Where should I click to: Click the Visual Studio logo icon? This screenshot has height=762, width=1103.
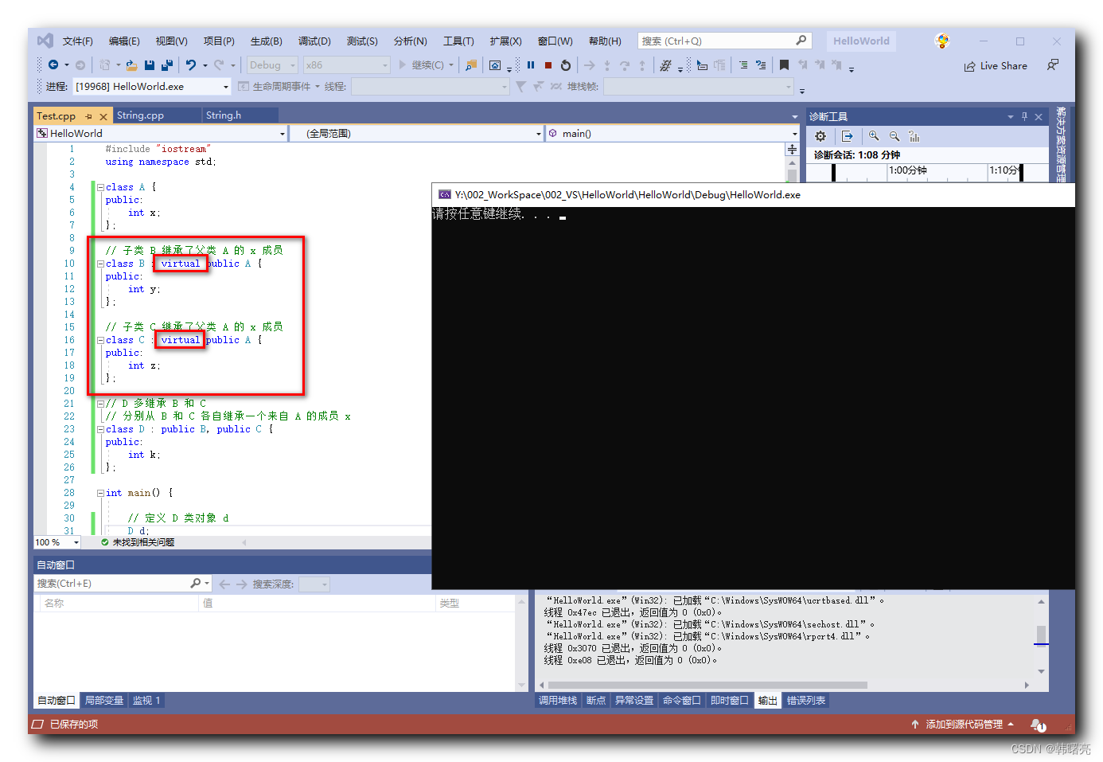coord(45,41)
